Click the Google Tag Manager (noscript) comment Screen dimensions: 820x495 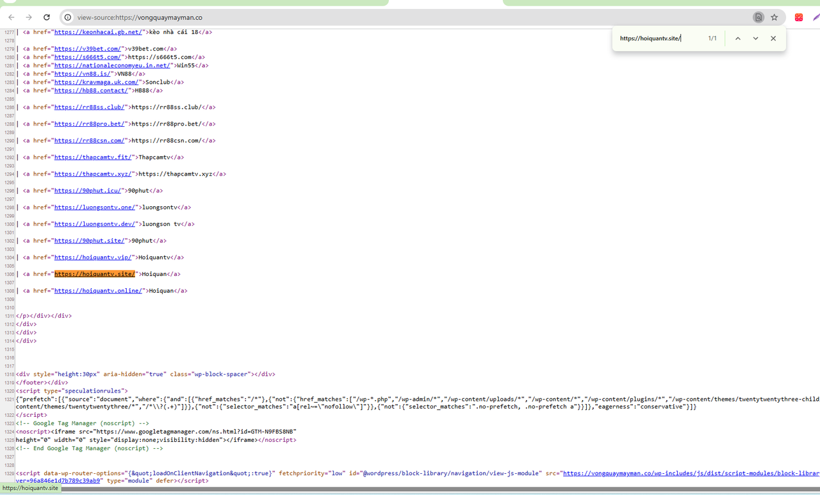click(x=83, y=423)
